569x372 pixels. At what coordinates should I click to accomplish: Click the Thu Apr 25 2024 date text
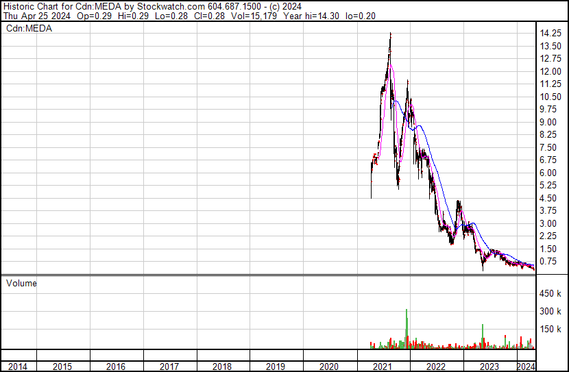(36, 16)
